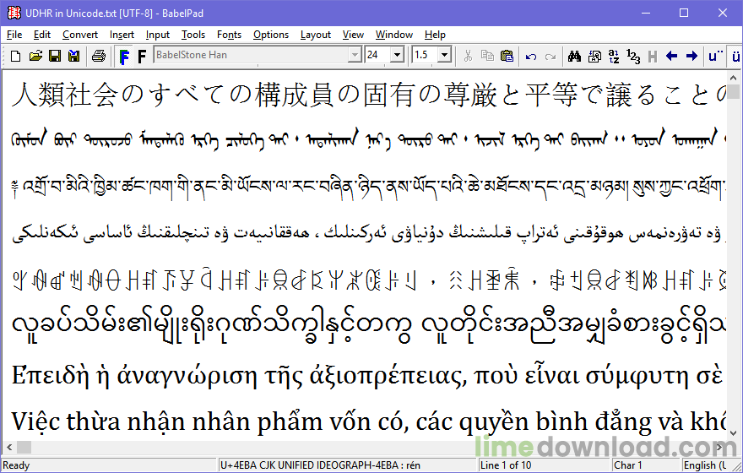
Task: Click the binoculars find icon
Action: click(x=574, y=56)
